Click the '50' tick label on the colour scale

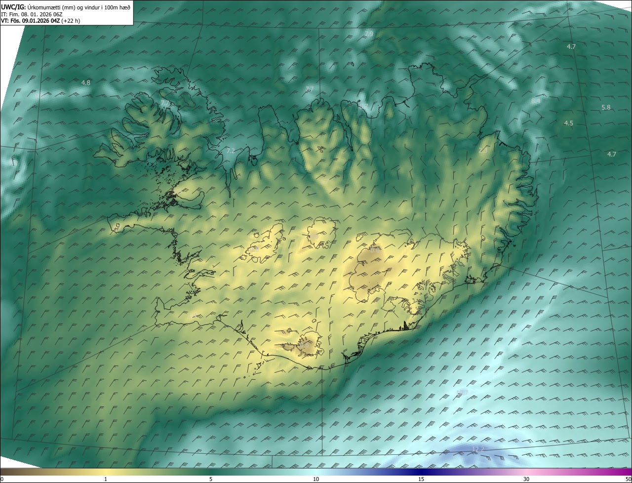coord(628,479)
